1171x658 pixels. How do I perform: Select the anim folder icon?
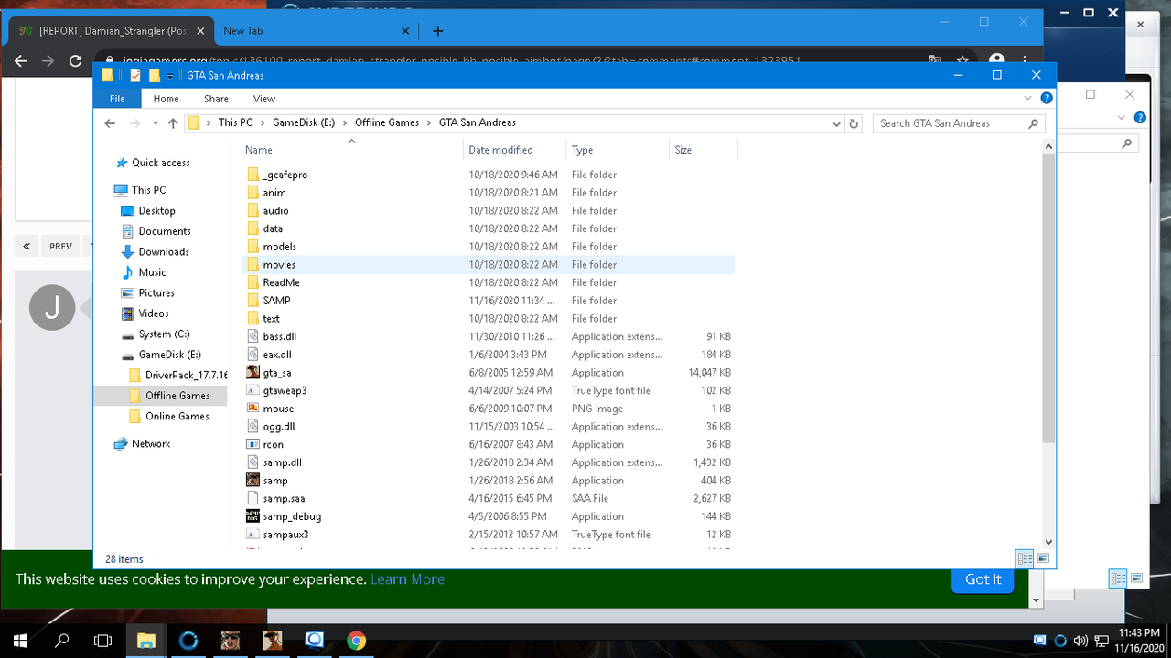coord(253,193)
